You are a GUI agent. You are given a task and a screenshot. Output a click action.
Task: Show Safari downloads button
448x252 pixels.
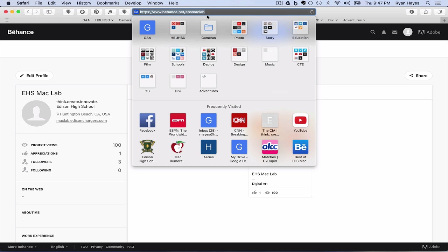click(x=412, y=12)
